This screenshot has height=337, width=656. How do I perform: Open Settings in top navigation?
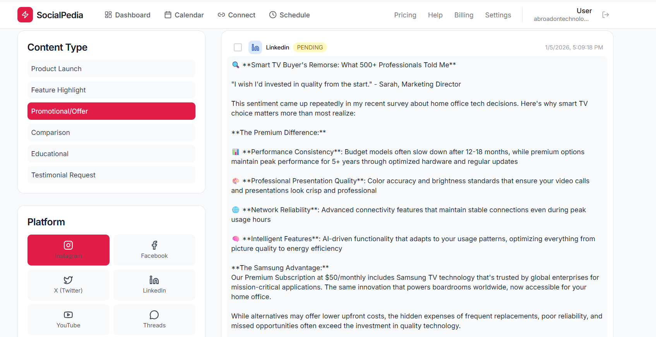click(498, 15)
